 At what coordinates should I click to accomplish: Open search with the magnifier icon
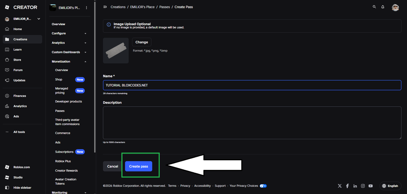click(x=374, y=7)
